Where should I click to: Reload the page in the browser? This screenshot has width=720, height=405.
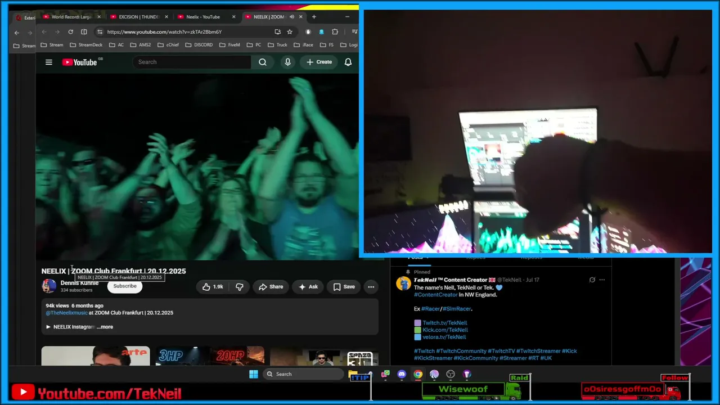pos(70,32)
